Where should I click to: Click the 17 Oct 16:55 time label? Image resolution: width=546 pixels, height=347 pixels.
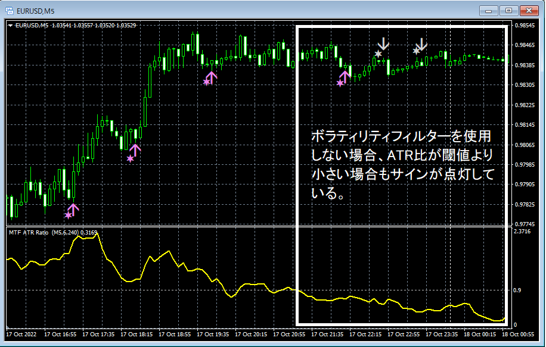pyautogui.click(x=60, y=335)
